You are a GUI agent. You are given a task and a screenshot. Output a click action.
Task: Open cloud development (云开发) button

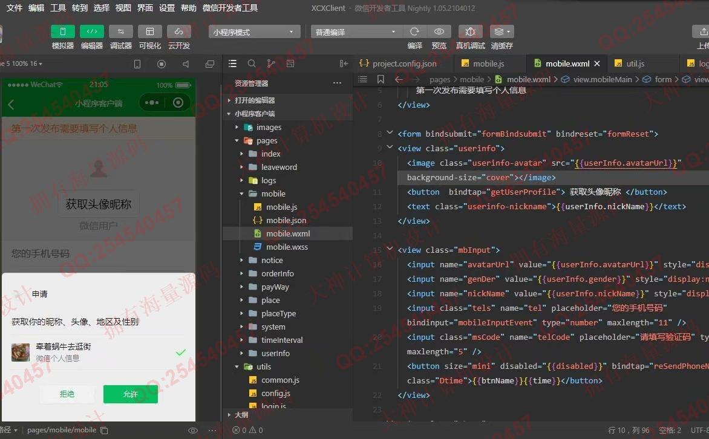178,31
